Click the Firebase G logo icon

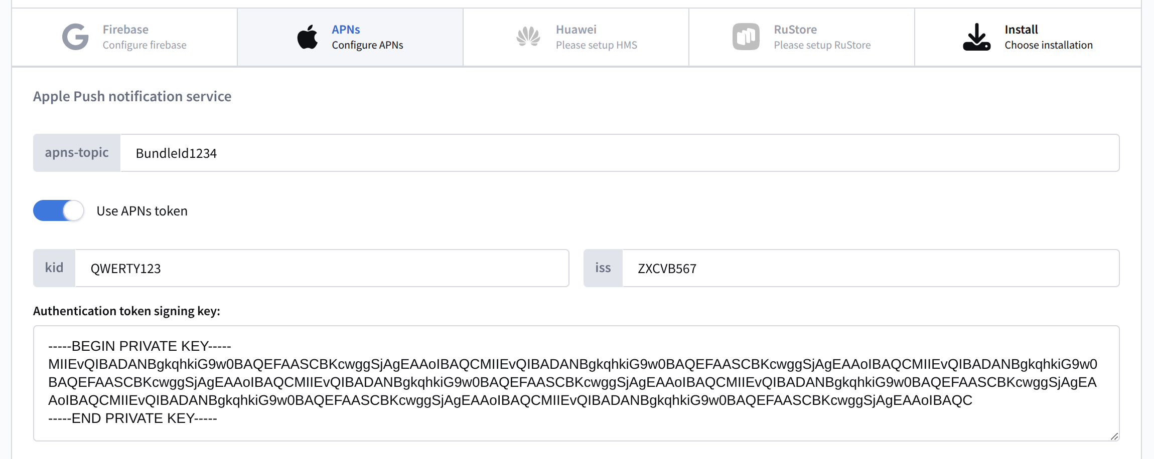(x=75, y=37)
